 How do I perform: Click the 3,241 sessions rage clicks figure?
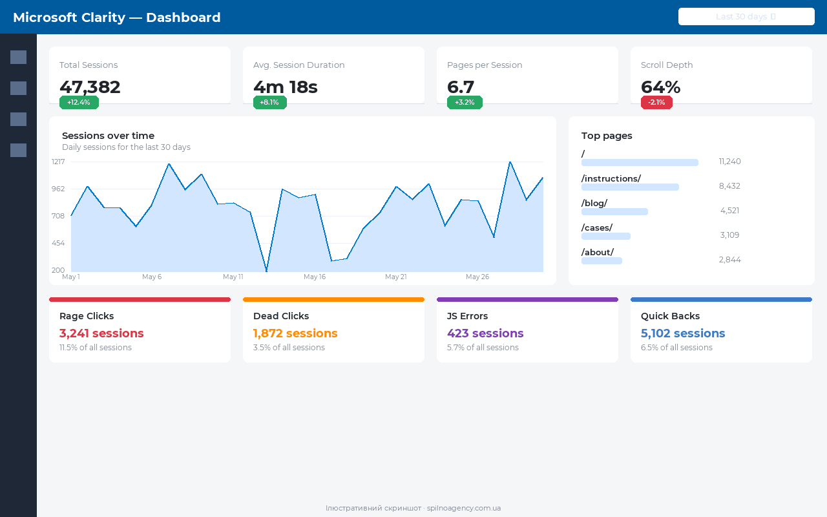click(101, 333)
